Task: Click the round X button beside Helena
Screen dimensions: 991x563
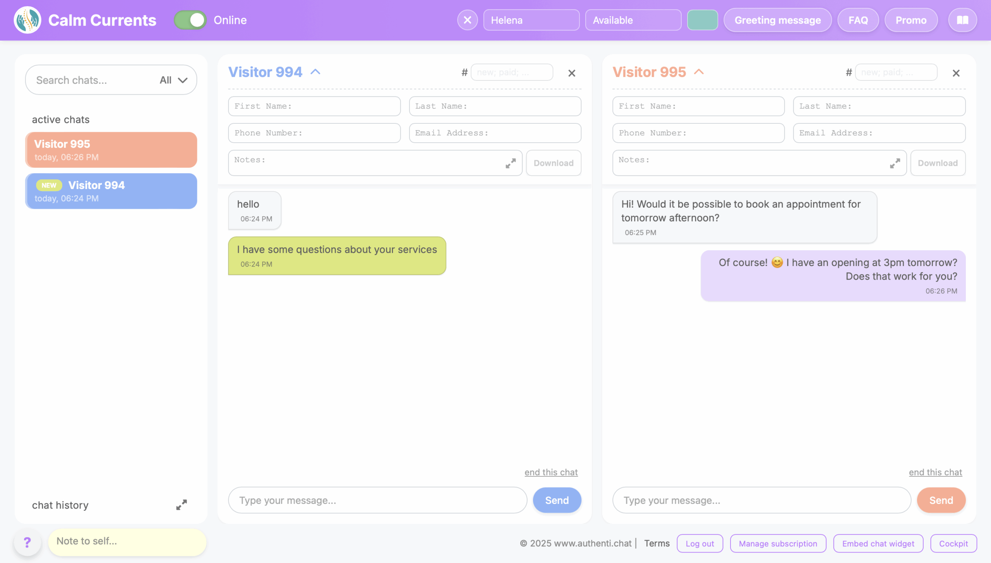Action: click(x=467, y=20)
